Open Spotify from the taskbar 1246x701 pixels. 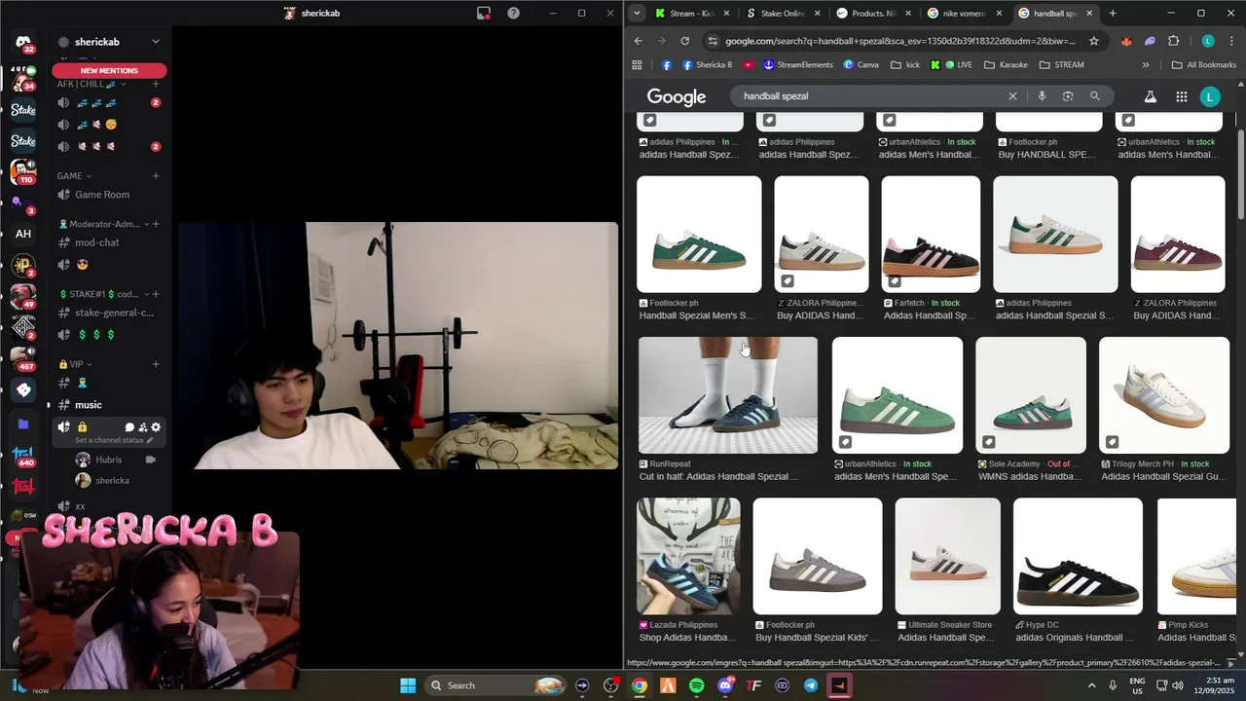(x=696, y=685)
